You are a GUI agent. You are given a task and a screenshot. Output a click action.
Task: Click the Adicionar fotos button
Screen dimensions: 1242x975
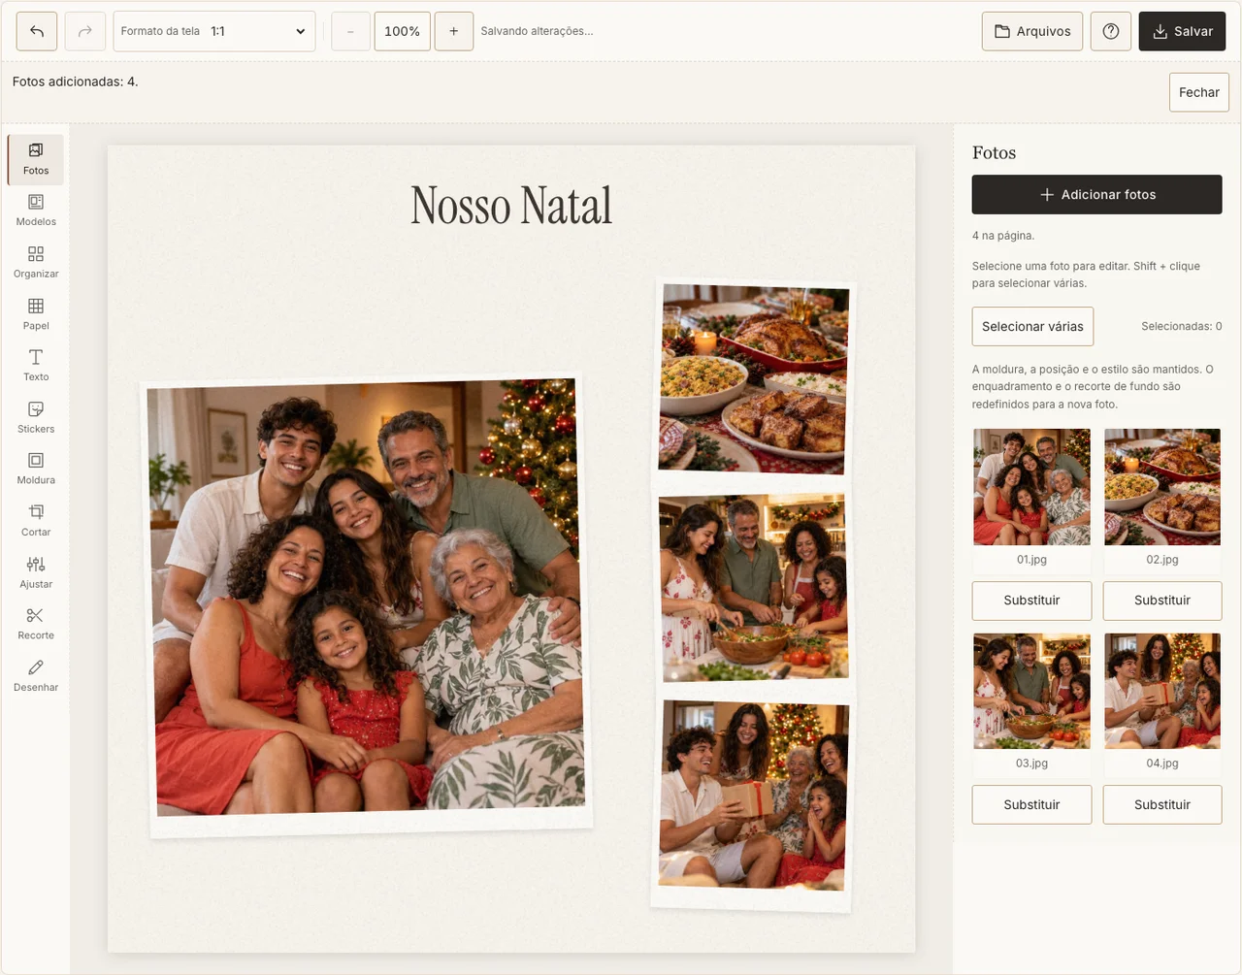(x=1096, y=194)
